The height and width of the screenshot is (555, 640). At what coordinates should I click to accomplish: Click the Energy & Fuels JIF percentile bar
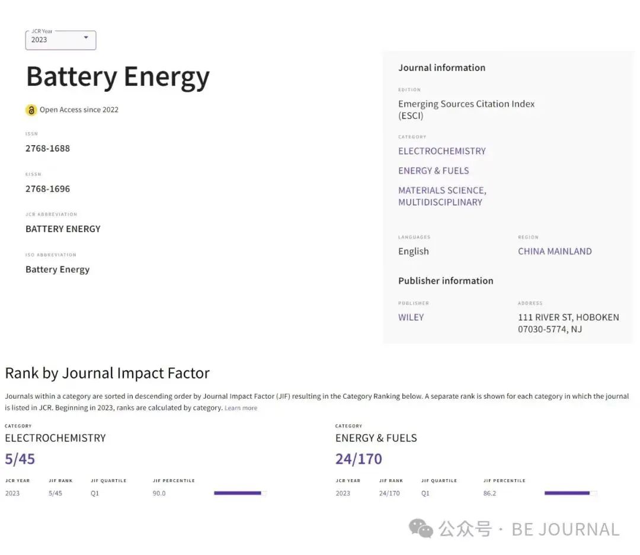(570, 493)
